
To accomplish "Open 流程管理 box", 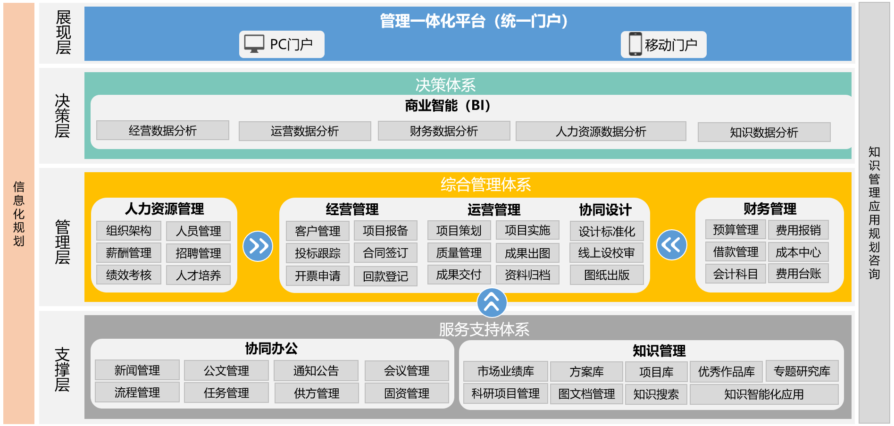I will (x=137, y=393).
